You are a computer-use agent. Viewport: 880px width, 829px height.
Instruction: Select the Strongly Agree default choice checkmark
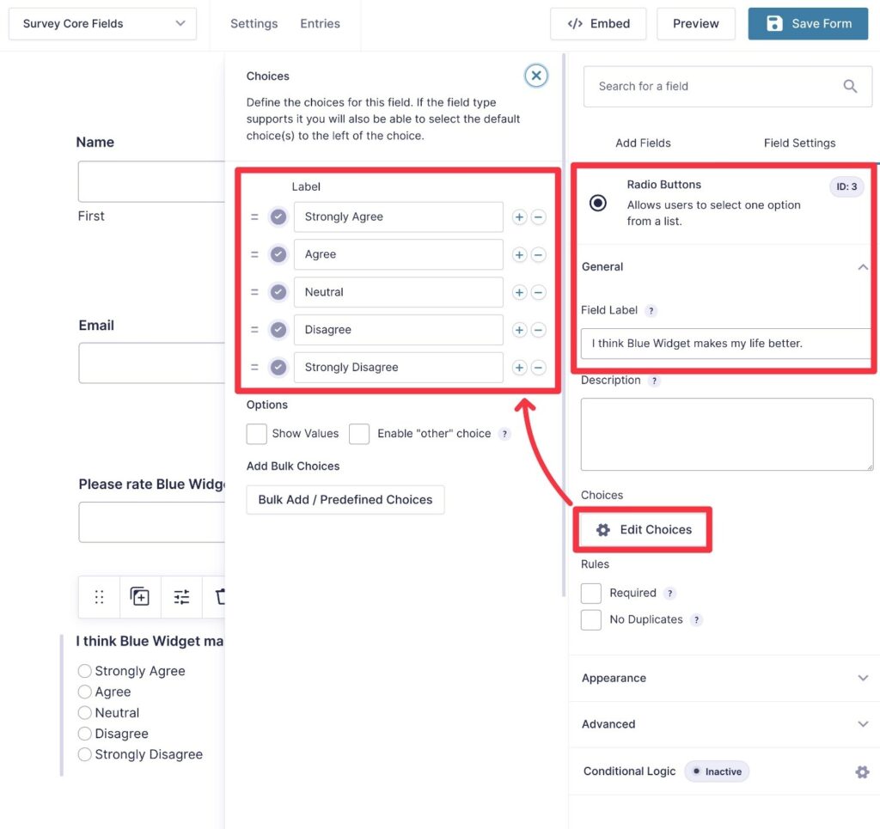pos(278,216)
